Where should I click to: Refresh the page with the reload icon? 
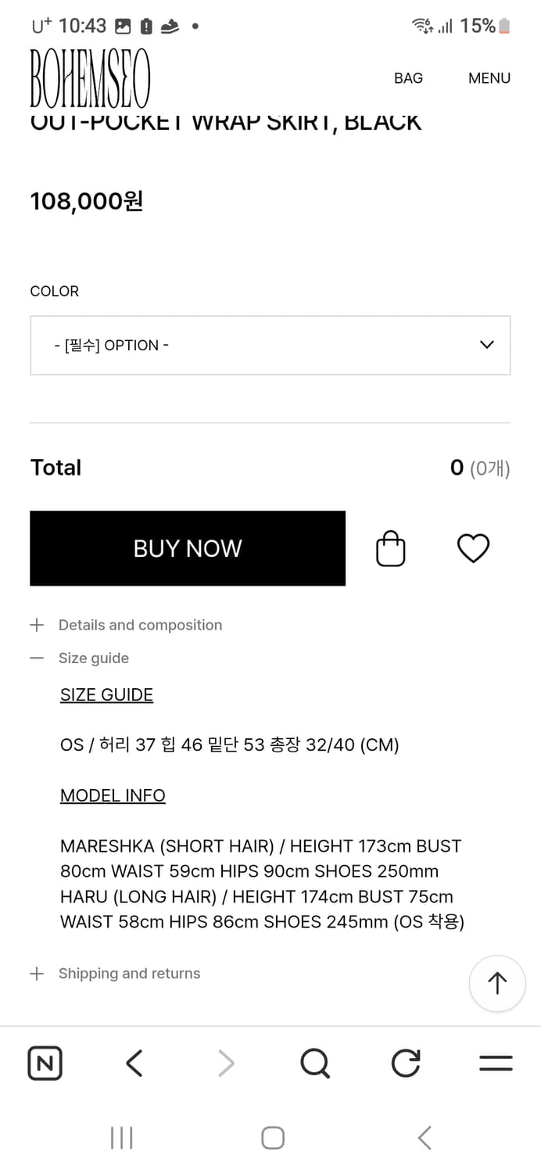(x=405, y=1063)
